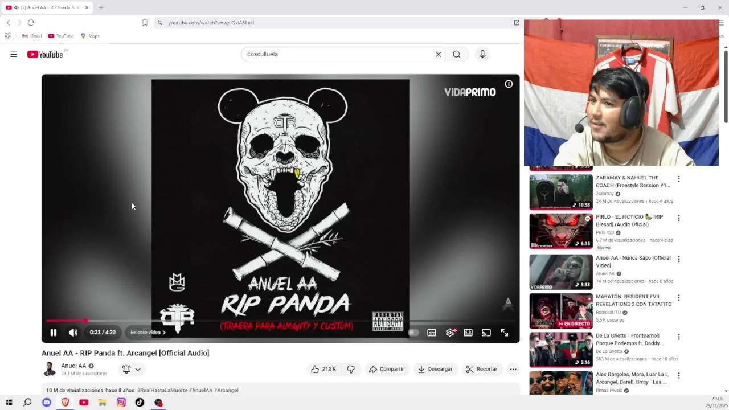Open the info card icon in the video
The image size is (729, 410).
click(509, 84)
